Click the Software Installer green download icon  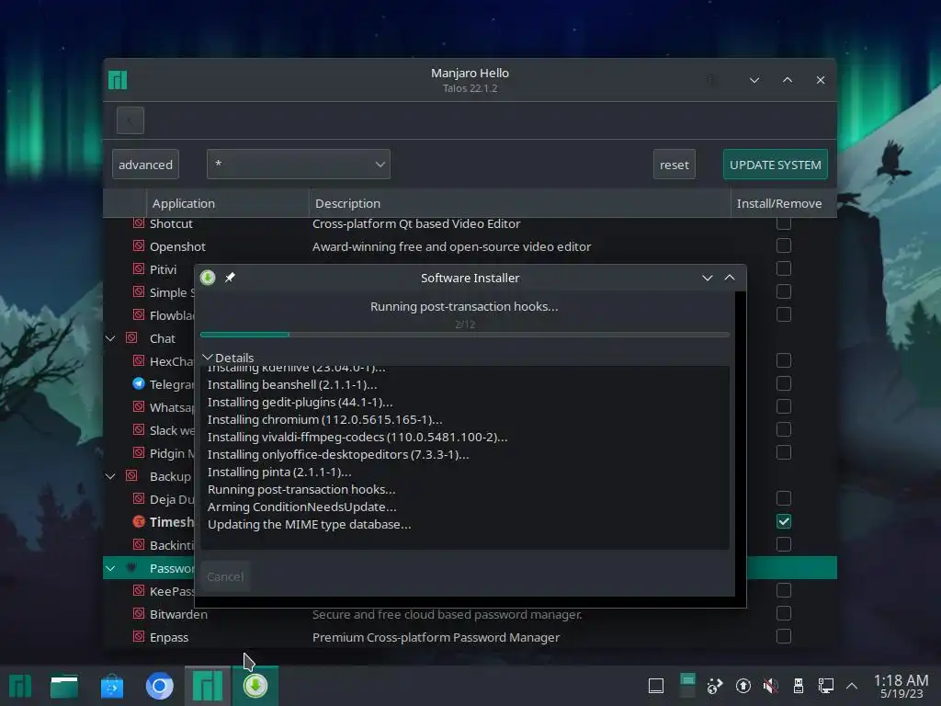coord(208,278)
